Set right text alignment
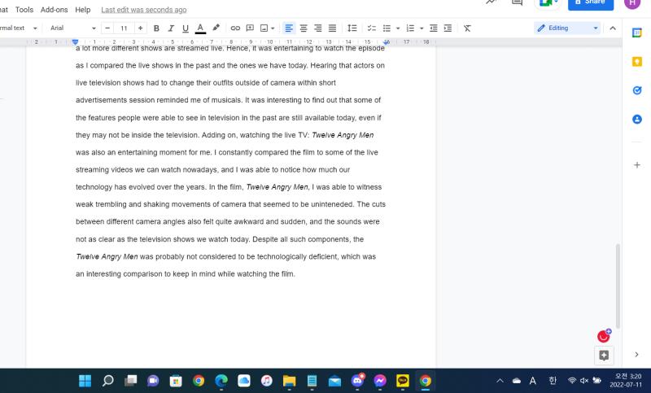This screenshot has width=651, height=393. click(318, 28)
